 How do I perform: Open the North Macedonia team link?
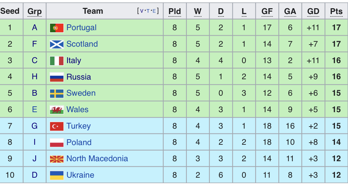click(97, 158)
